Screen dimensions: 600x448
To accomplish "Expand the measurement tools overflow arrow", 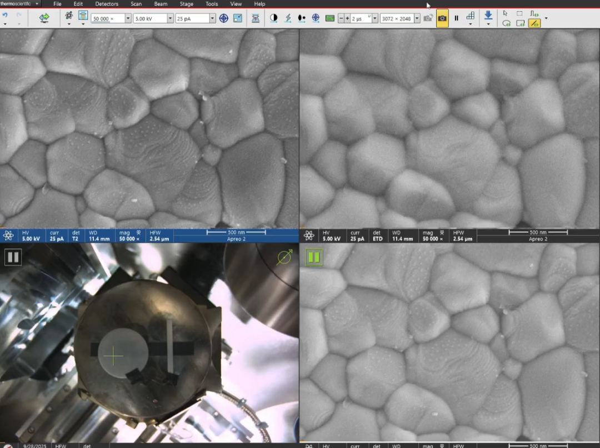I will pyautogui.click(x=546, y=18).
